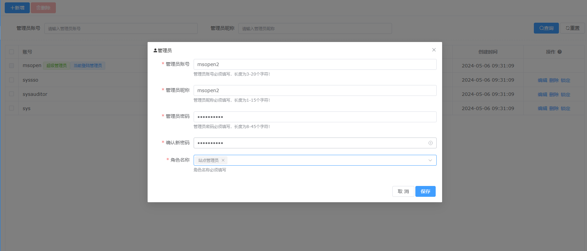Focus the 管理员昵称 field in dialog

[315, 90]
